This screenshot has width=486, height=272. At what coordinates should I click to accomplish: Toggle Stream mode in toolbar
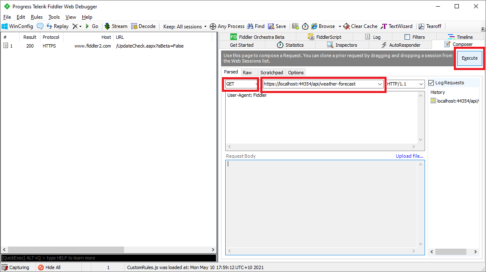coord(116,26)
